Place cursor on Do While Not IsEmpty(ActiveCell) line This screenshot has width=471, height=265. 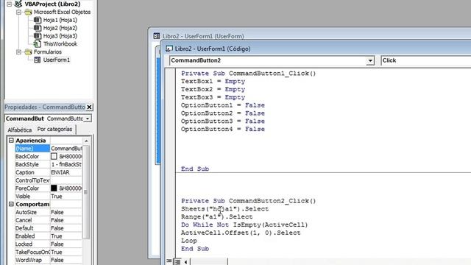244,225
